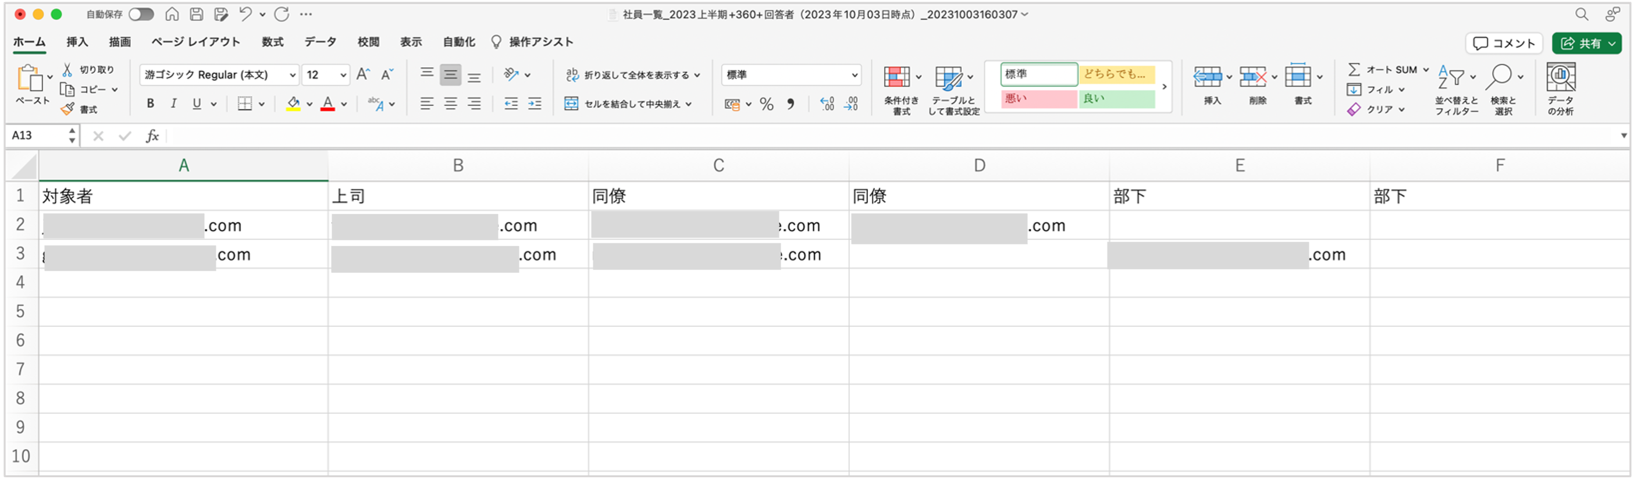Click the search magnifier in title bar
This screenshot has width=1634, height=480.
click(x=1581, y=14)
